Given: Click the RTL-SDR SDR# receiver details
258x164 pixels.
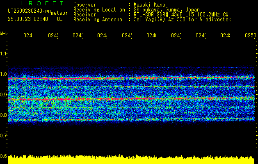Looking at the screenshot, I should coord(181,15).
